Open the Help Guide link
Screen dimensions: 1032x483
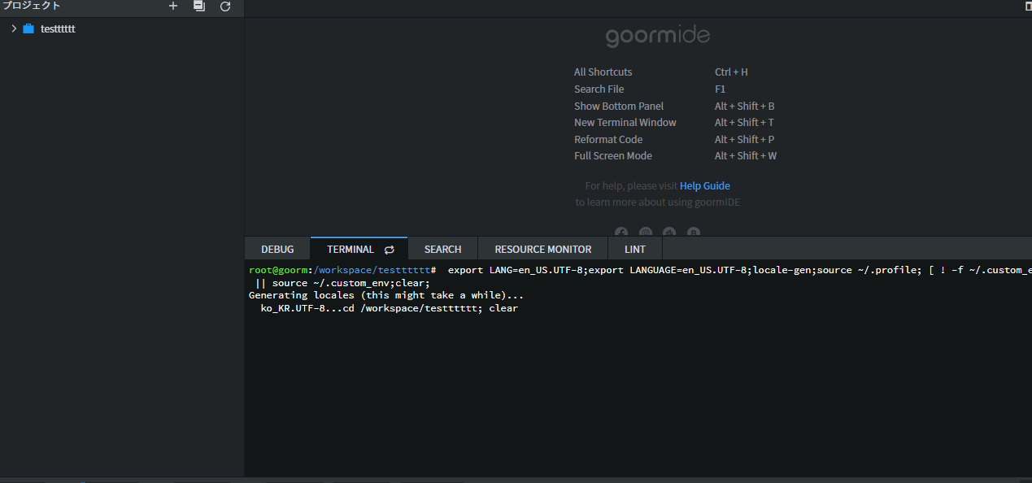pos(704,186)
